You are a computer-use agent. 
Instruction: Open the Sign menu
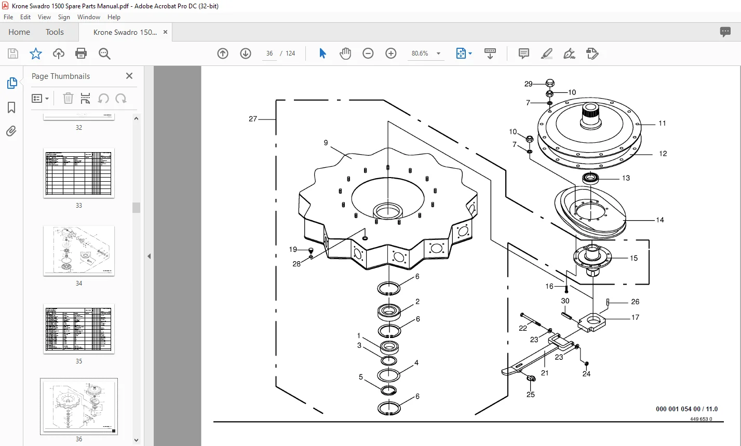click(x=64, y=17)
